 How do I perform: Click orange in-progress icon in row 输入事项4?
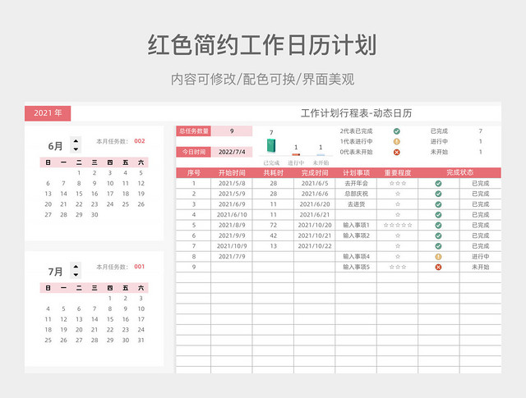pos(438,257)
